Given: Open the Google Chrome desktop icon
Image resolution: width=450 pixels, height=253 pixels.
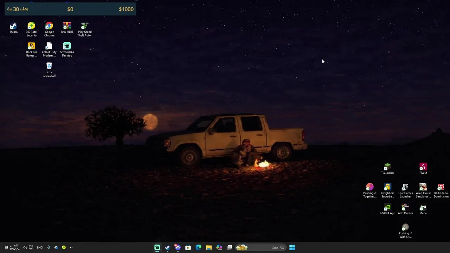Looking at the screenshot, I should pos(49,30).
